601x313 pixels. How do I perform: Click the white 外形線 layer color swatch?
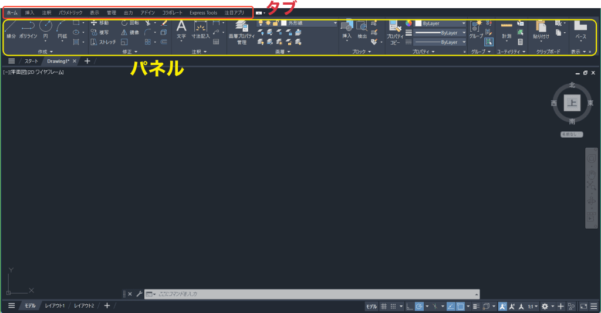(x=283, y=23)
